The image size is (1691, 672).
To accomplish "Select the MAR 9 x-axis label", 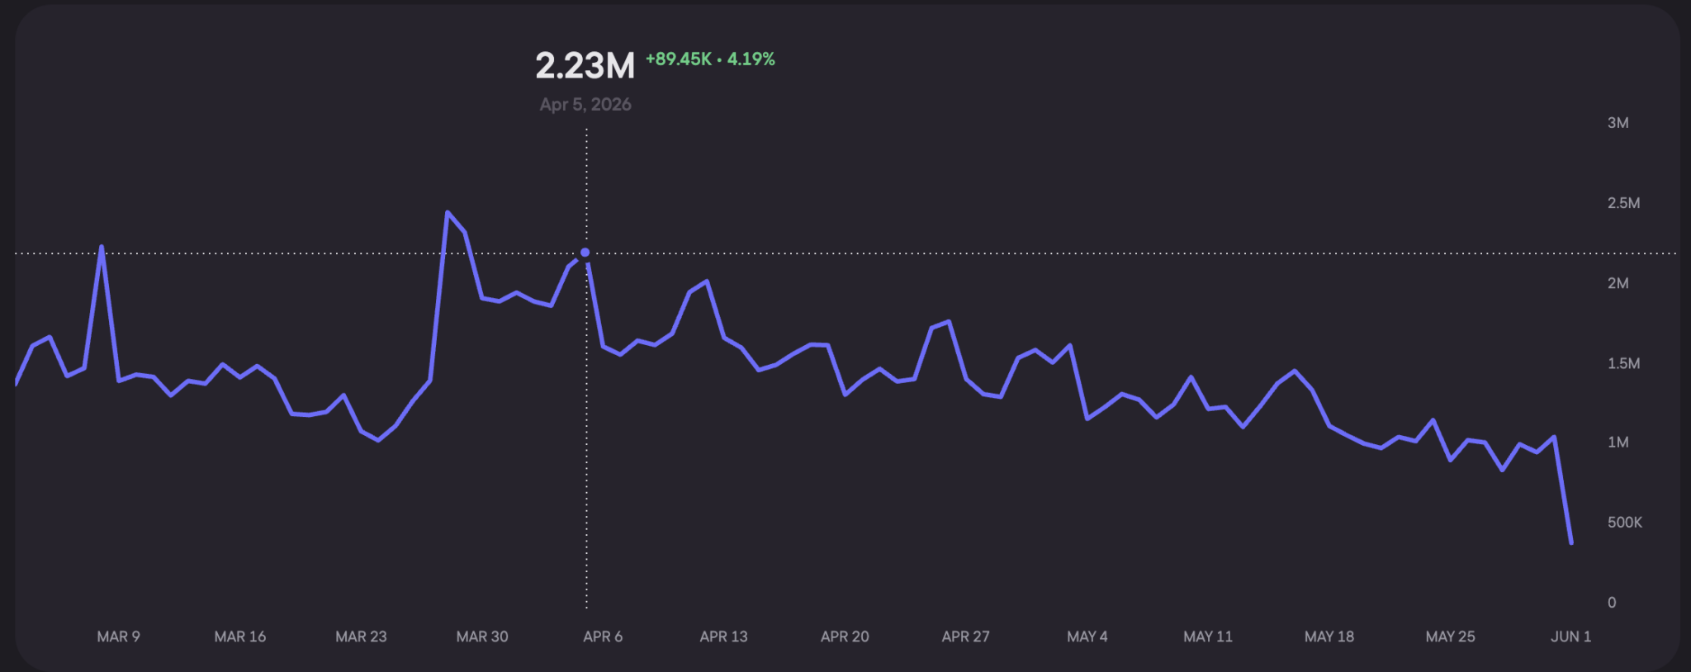I will (x=118, y=637).
